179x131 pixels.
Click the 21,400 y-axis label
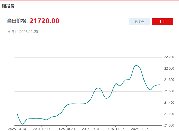(x=169, y=102)
